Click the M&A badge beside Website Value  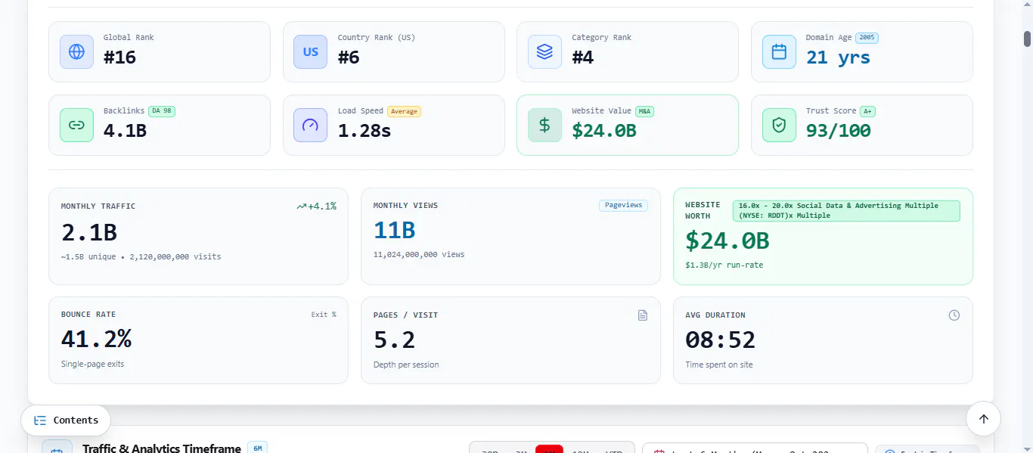(x=644, y=111)
